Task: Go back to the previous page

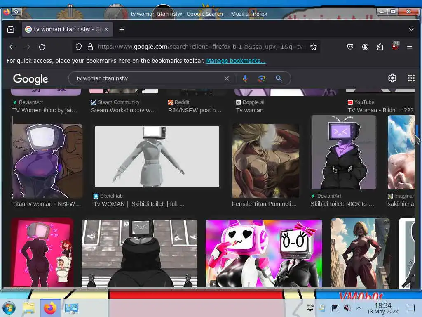Action: click(12, 47)
